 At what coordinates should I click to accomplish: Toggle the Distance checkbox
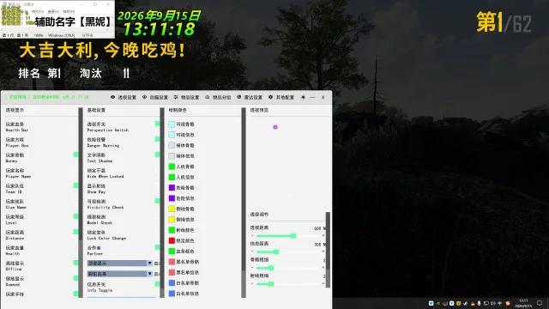coord(75,232)
